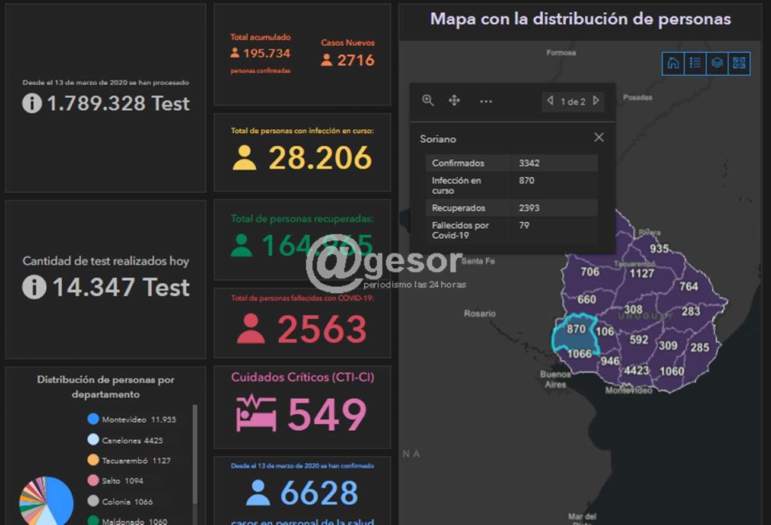Click info icon beside 14.347 Test

34,287
